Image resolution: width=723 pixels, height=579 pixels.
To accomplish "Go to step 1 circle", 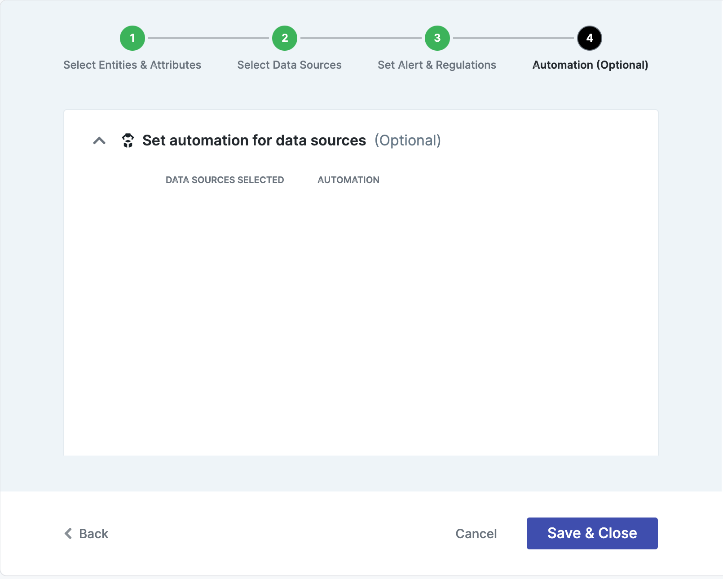I will pyautogui.click(x=132, y=38).
